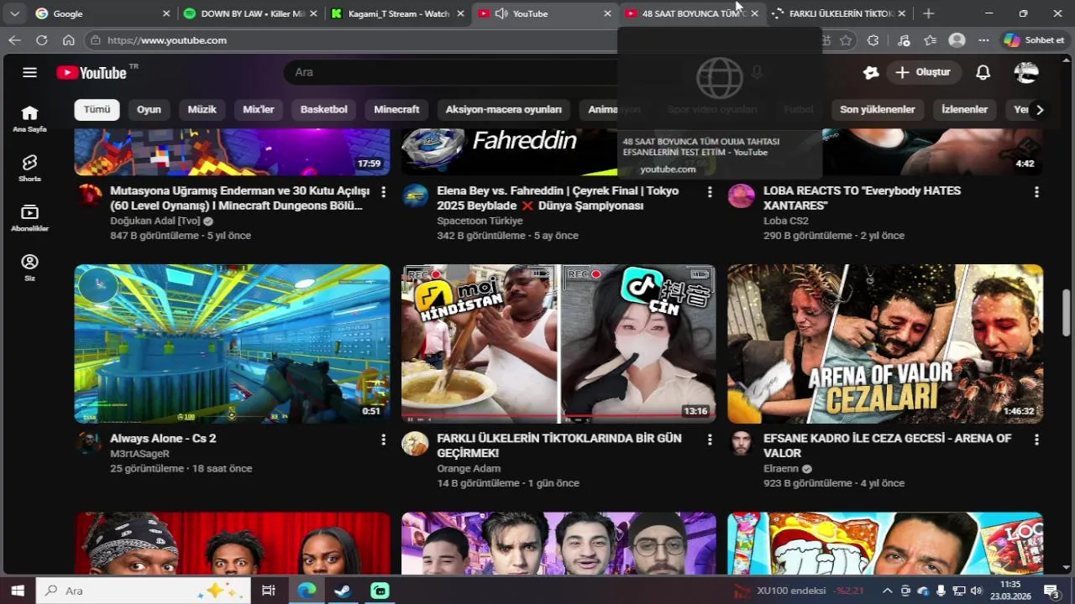The height and width of the screenshot is (604, 1075).
Task: Open the Edge profile icon
Action: (957, 40)
